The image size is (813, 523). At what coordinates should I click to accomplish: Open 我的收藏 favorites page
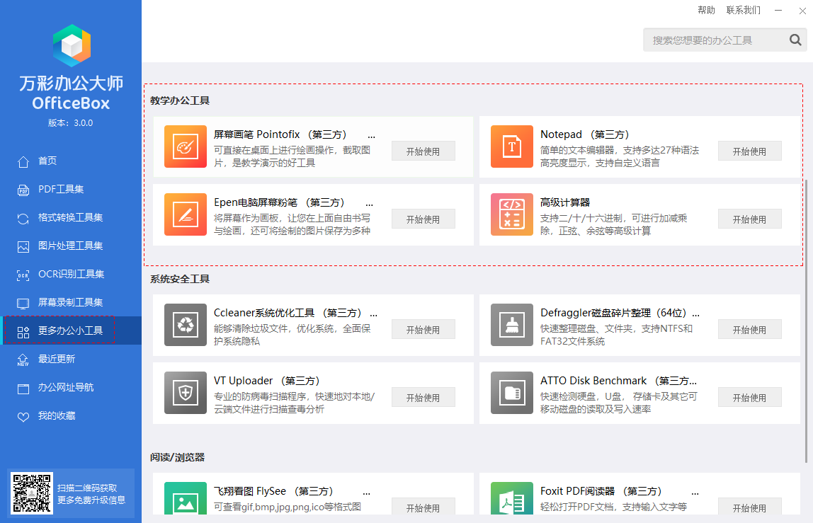[x=57, y=415]
